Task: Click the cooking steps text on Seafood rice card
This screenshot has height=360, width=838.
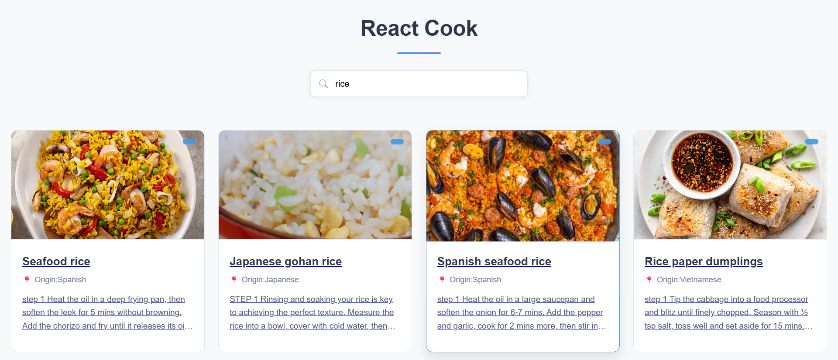Action: coord(103,312)
